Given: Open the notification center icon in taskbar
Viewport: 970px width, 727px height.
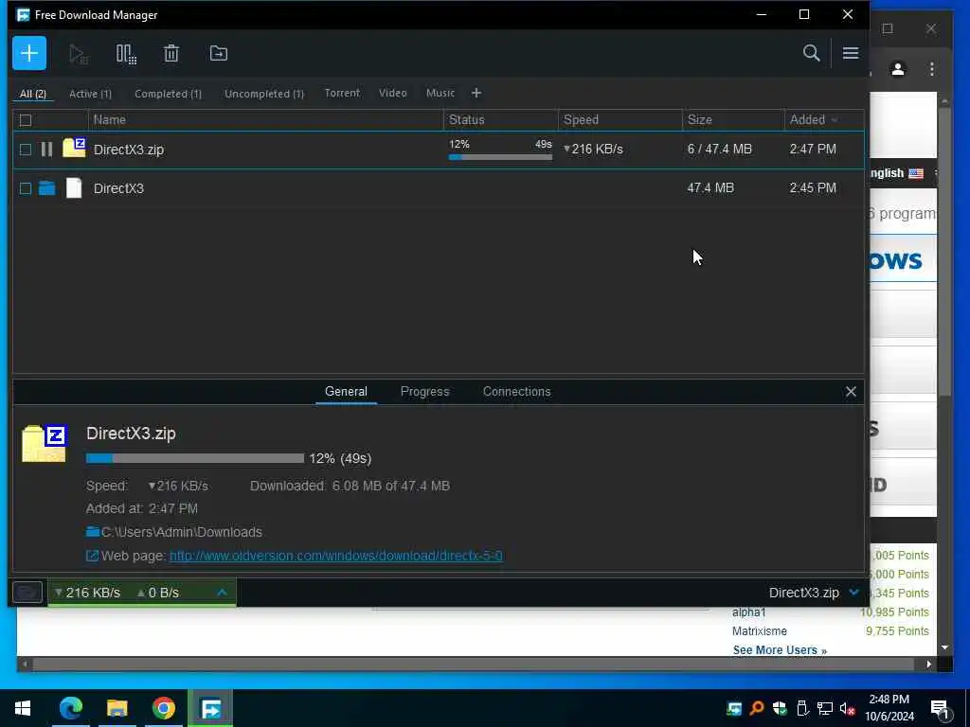Looking at the screenshot, I should click(940, 708).
